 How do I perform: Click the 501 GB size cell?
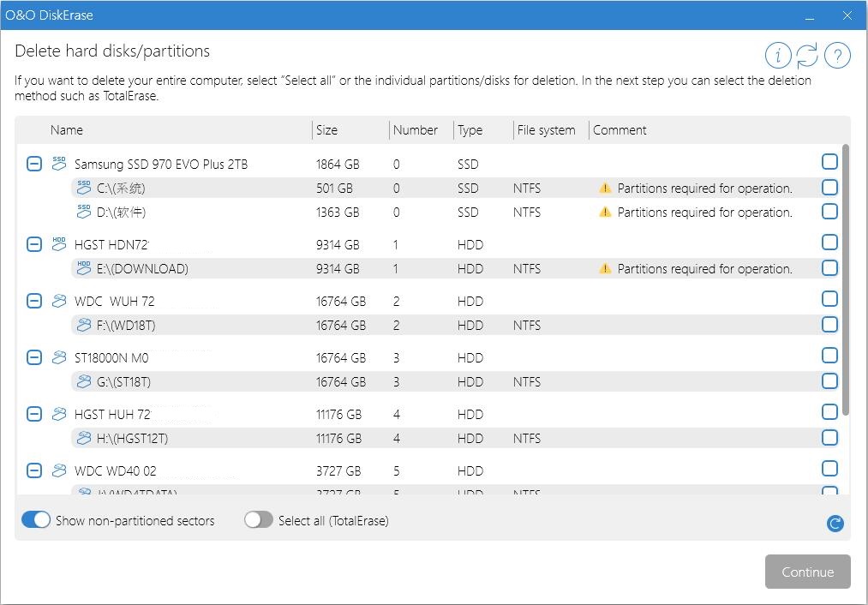334,189
